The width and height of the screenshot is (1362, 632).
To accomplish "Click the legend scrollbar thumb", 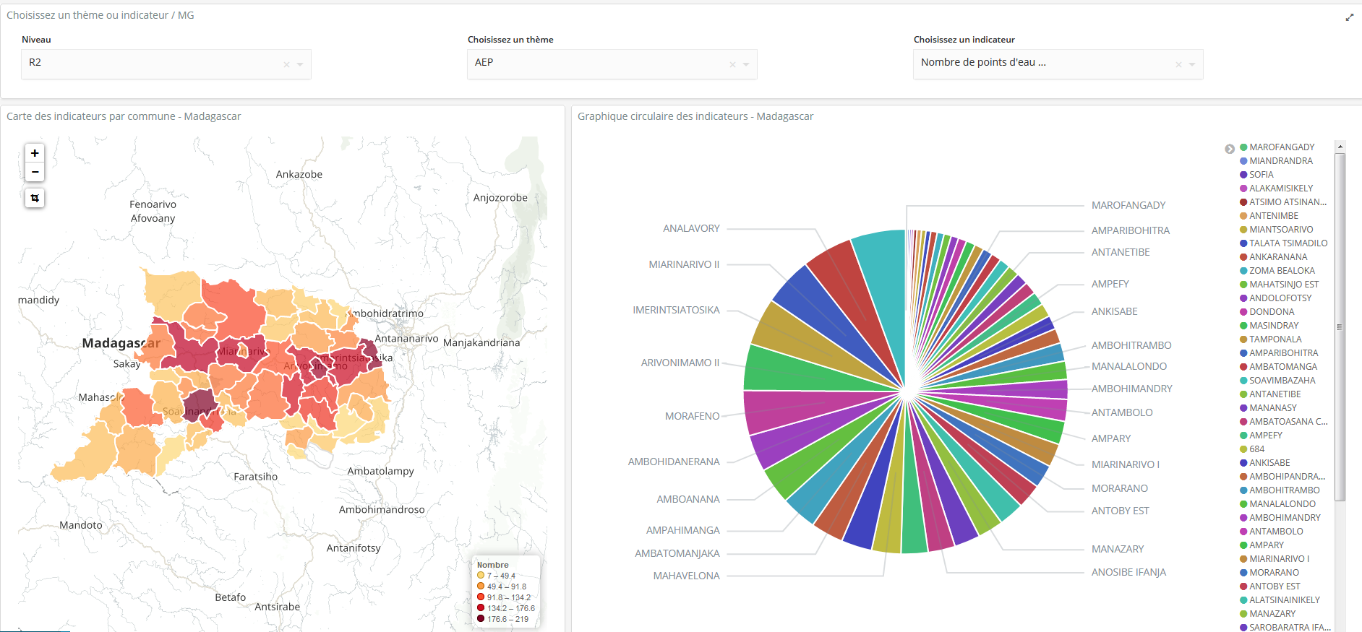I will [x=1340, y=326].
